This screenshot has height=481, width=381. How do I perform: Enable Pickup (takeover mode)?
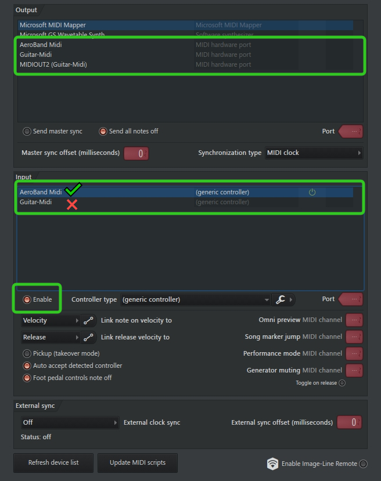[27, 353]
